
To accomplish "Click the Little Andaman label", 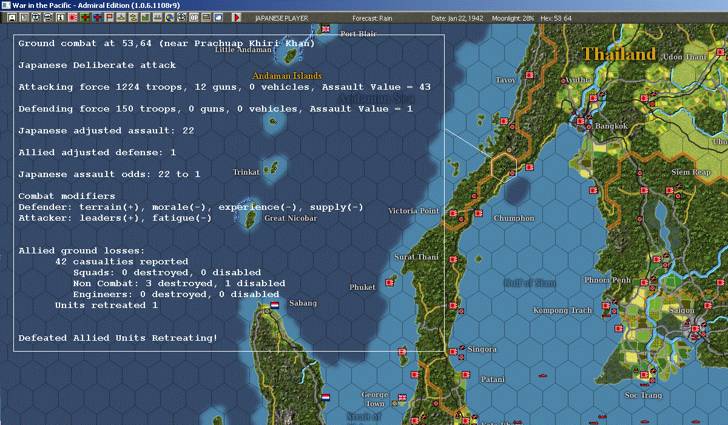I will pos(243,50).
